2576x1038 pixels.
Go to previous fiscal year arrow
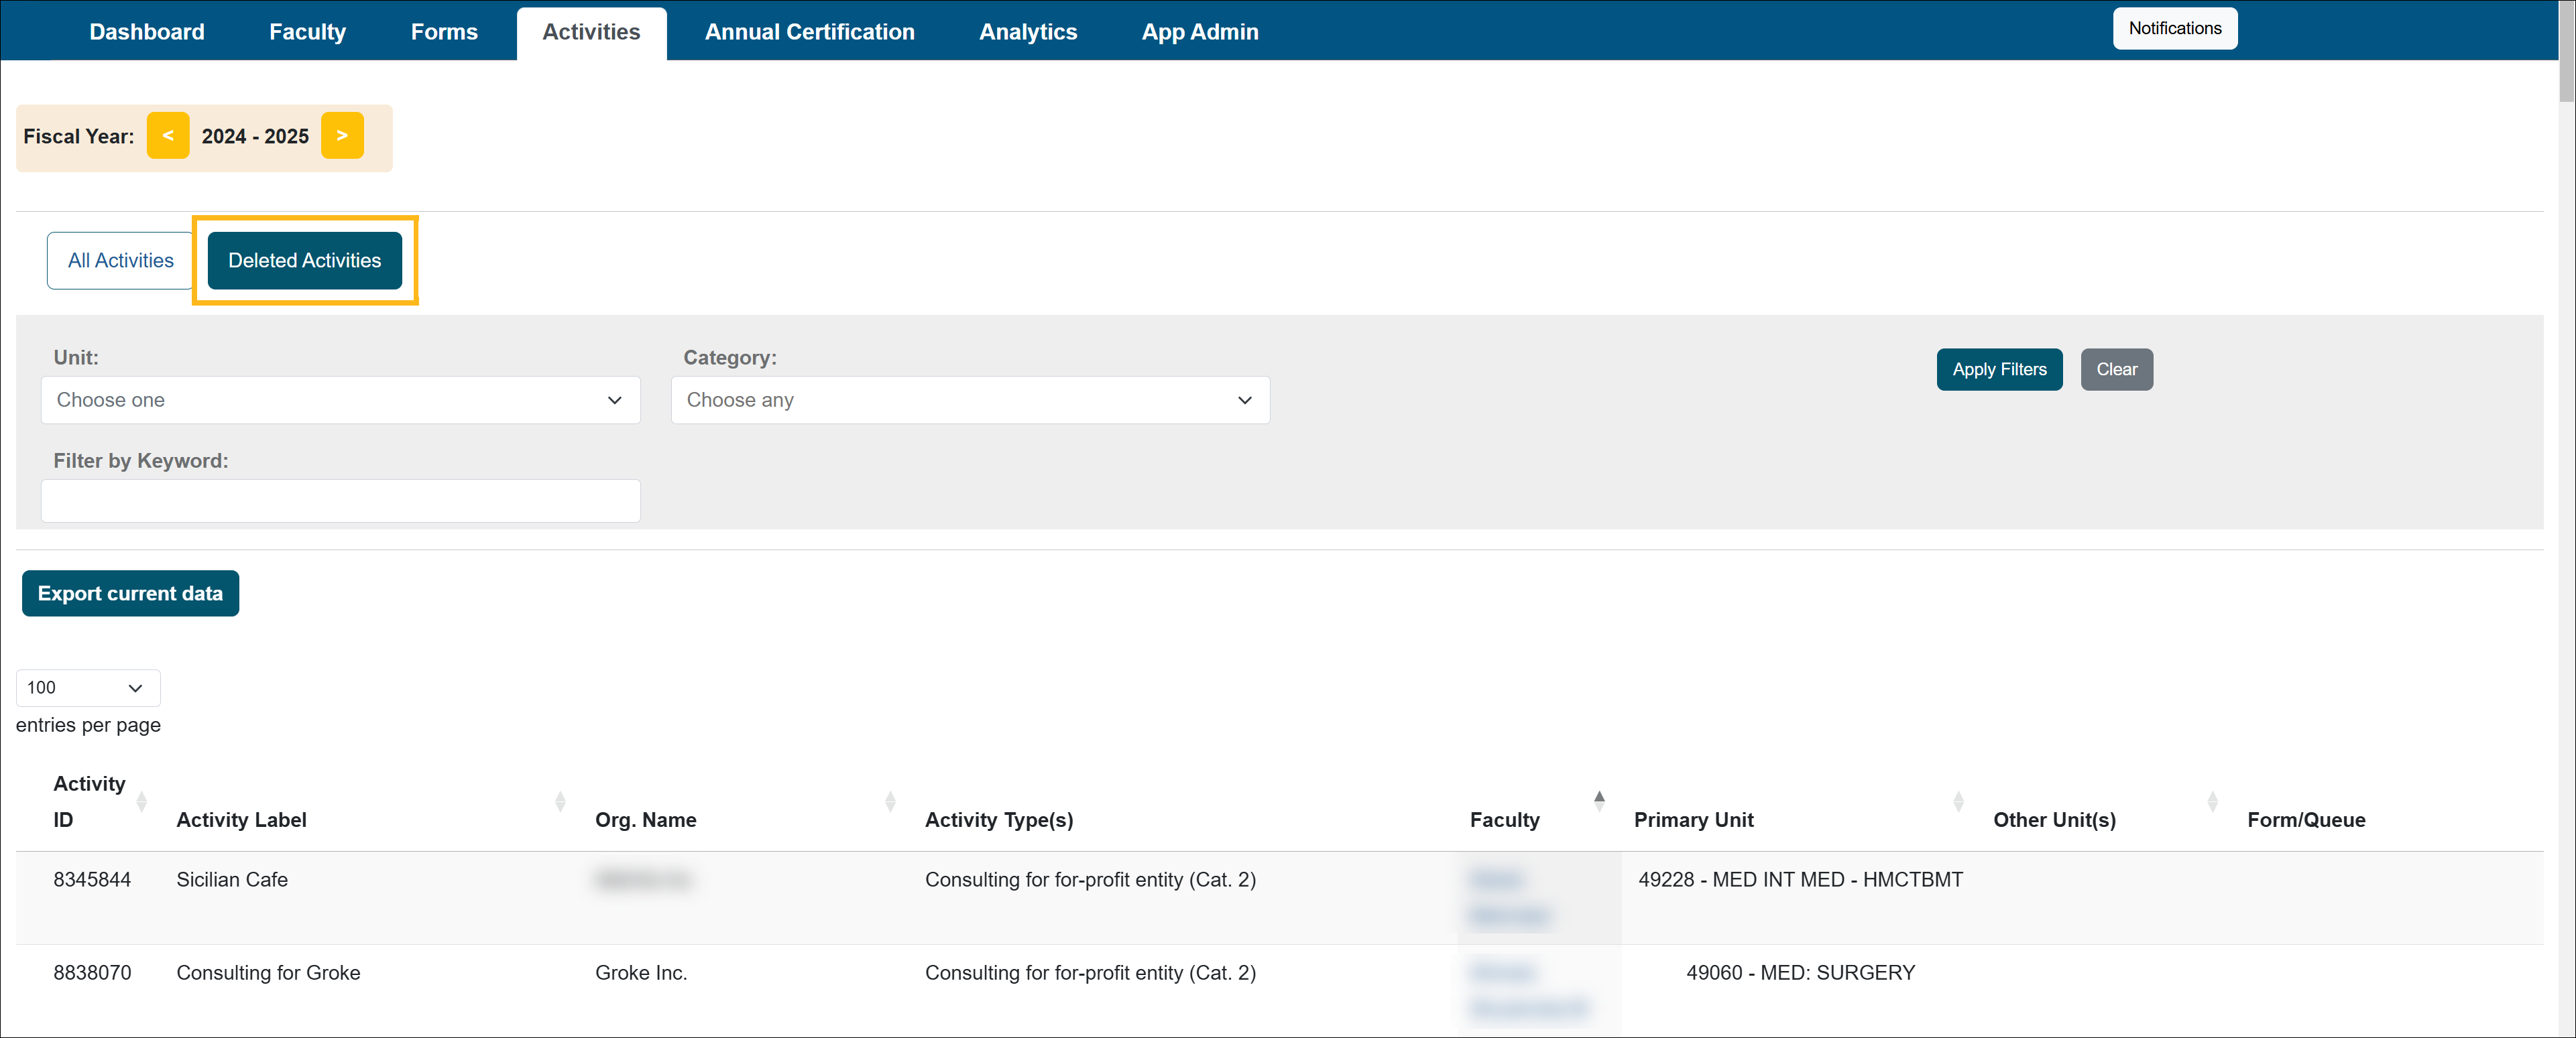[167, 136]
